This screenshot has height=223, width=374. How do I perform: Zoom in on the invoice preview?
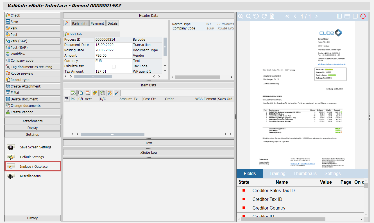coord(241,16)
